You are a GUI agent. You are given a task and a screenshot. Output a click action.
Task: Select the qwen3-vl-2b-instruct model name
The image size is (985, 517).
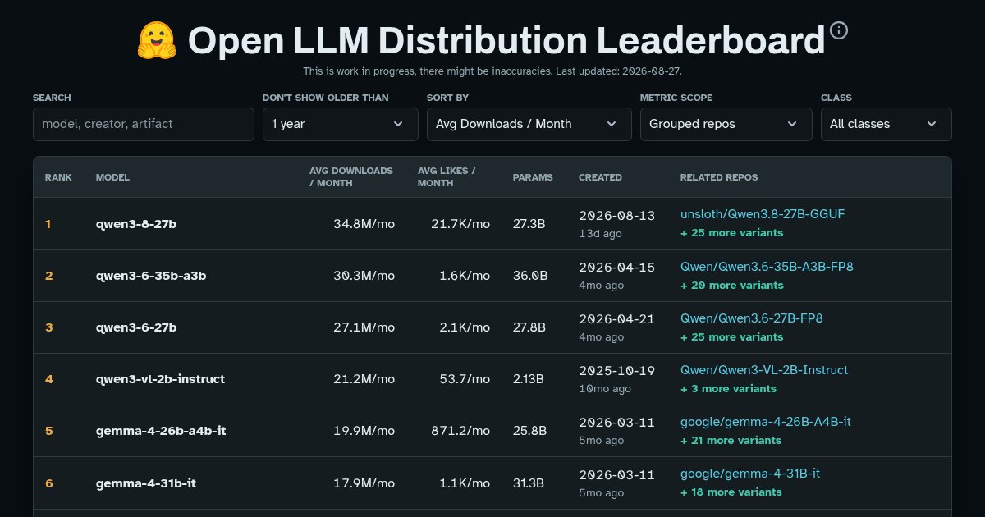click(160, 379)
